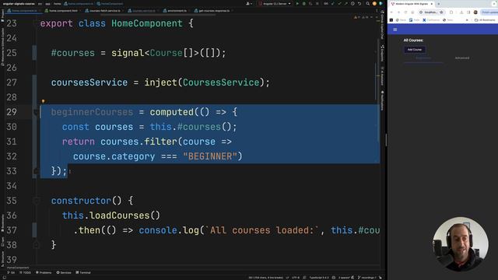Open the user account dropdown in IDE toolbar
The width and height of the screenshot is (498, 280).
[249, 3]
